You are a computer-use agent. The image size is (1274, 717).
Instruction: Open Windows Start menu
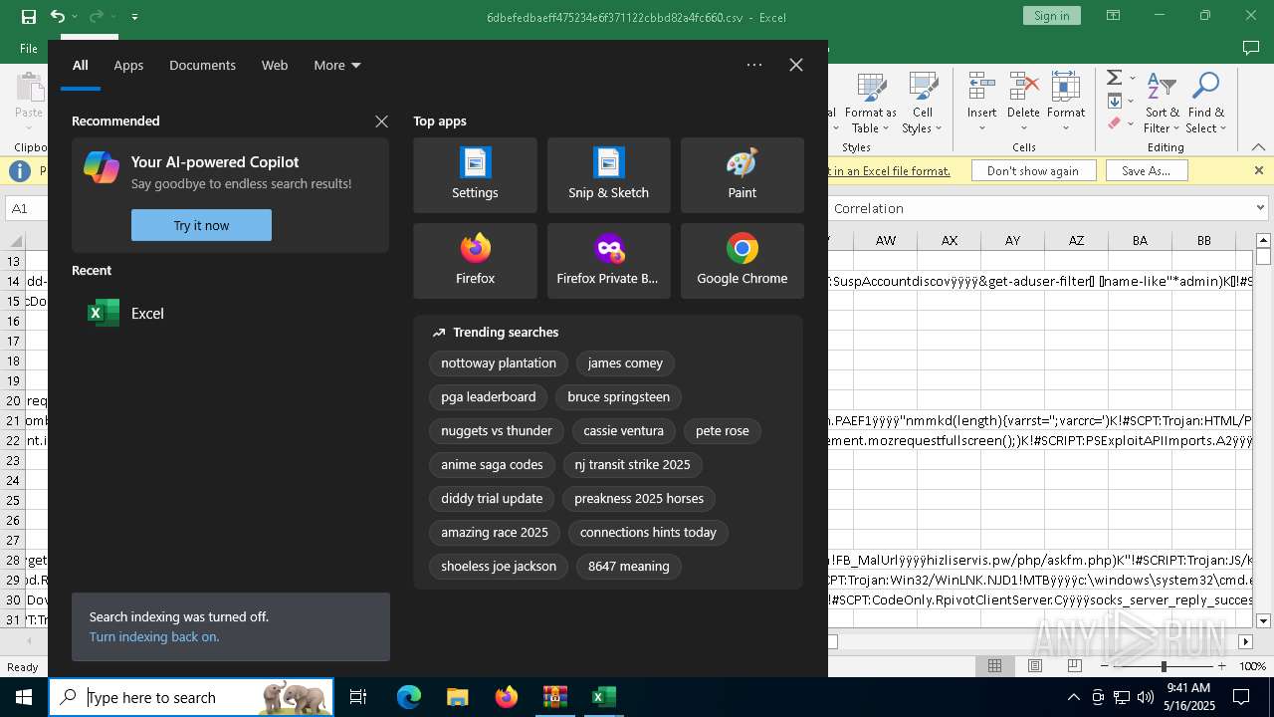[x=24, y=697]
